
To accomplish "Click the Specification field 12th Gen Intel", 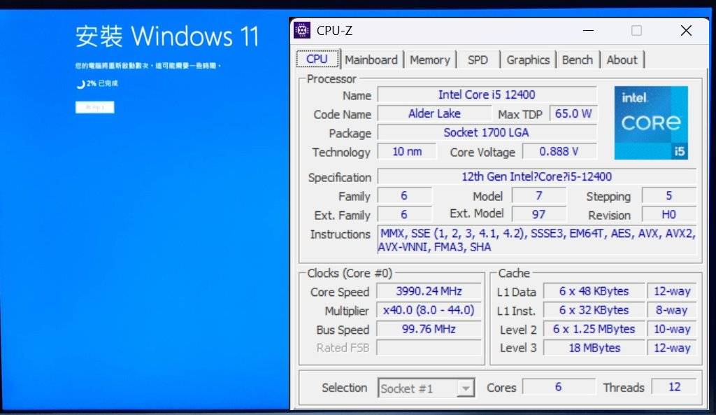I will point(536,176).
